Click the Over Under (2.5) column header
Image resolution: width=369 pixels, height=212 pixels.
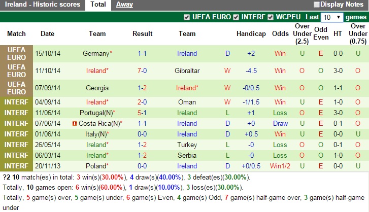(302, 33)
